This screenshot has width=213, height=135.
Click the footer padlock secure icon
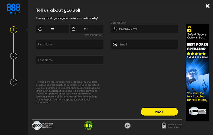coord(164,125)
